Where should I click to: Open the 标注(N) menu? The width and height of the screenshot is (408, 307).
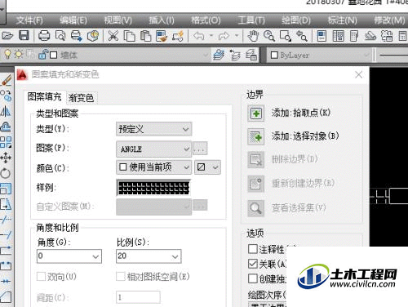coord(342,20)
